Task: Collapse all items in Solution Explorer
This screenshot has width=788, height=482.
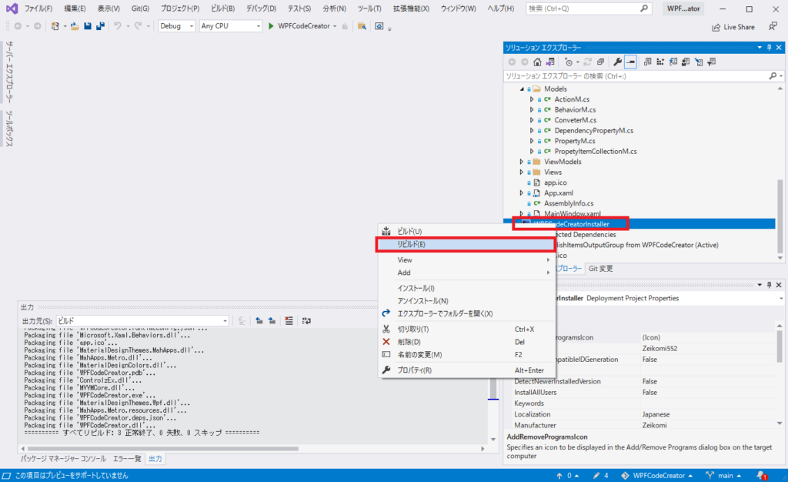Action: 600,62
